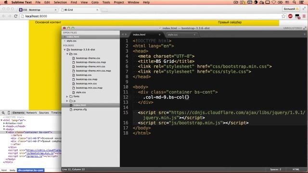
Task: Open bootstrap-theme.min.css file
Action: point(90,66)
